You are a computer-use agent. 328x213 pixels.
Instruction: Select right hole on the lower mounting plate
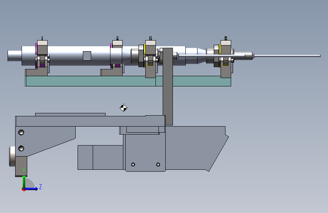pos(158,164)
